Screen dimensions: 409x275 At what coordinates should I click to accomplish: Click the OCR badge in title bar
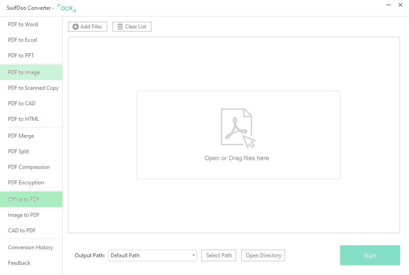click(x=67, y=8)
